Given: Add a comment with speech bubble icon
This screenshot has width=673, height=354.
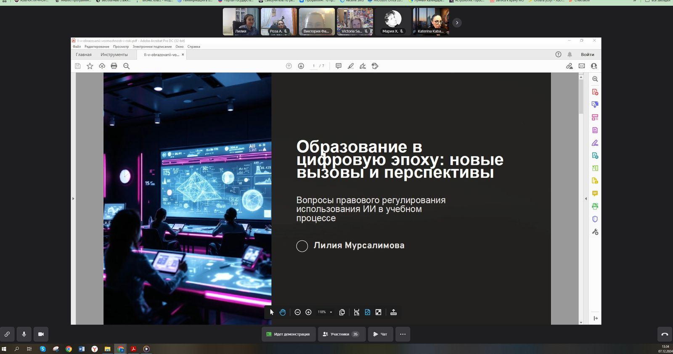Looking at the screenshot, I should [x=338, y=66].
